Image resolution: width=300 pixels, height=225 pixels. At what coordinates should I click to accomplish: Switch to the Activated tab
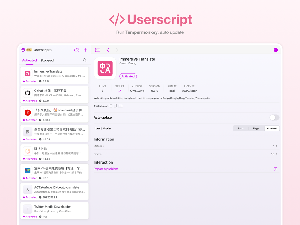coord(29,61)
